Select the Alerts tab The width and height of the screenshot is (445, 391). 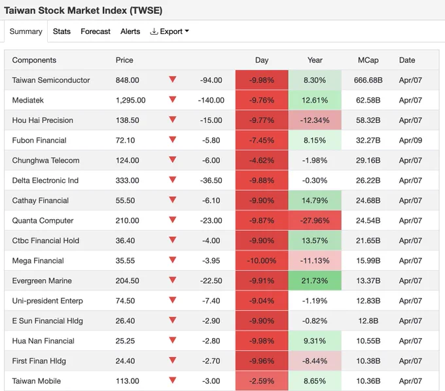click(x=130, y=31)
